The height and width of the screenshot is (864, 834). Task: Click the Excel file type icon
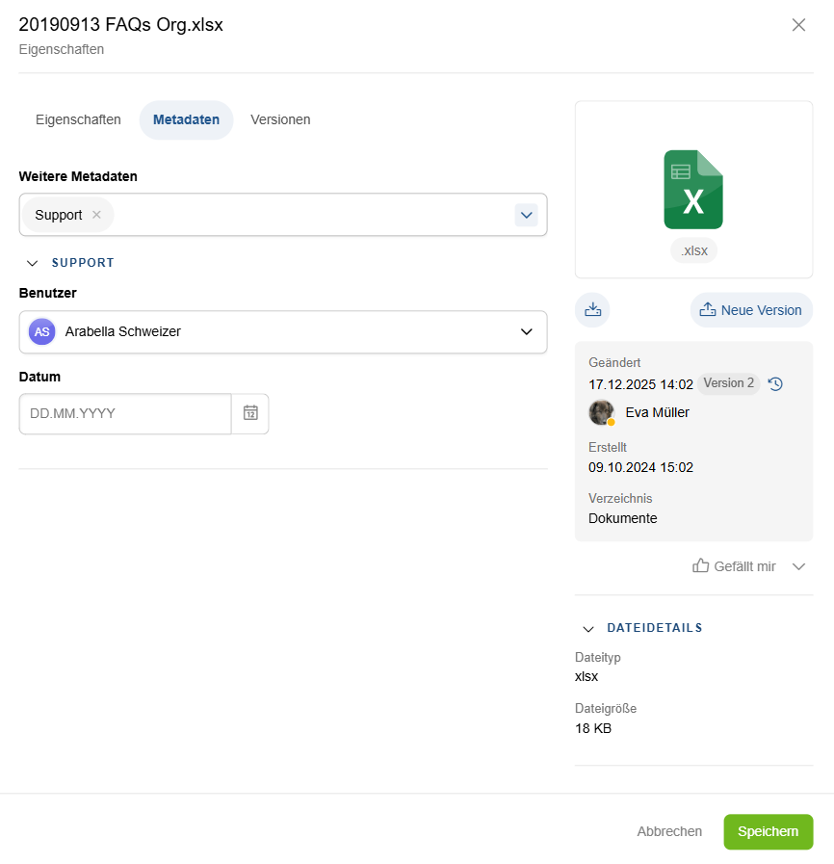point(693,190)
